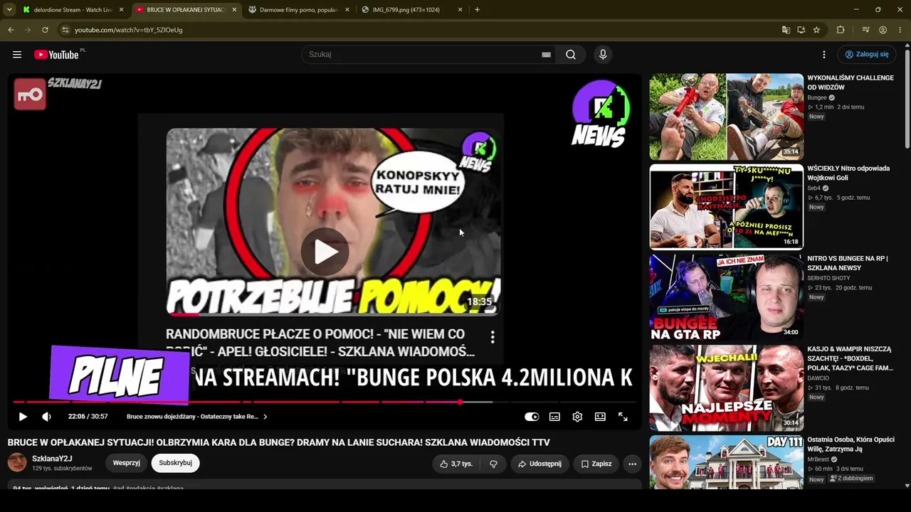
Task: Open the on-screen keyboard in search box
Action: pos(546,55)
